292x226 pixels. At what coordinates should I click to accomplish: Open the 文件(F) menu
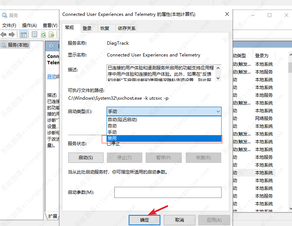pyautogui.click(x=9, y=25)
